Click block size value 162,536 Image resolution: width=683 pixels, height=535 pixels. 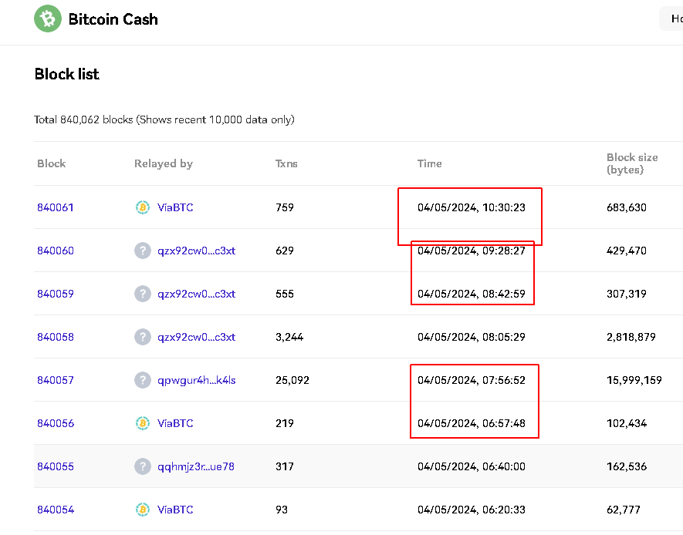627,466
